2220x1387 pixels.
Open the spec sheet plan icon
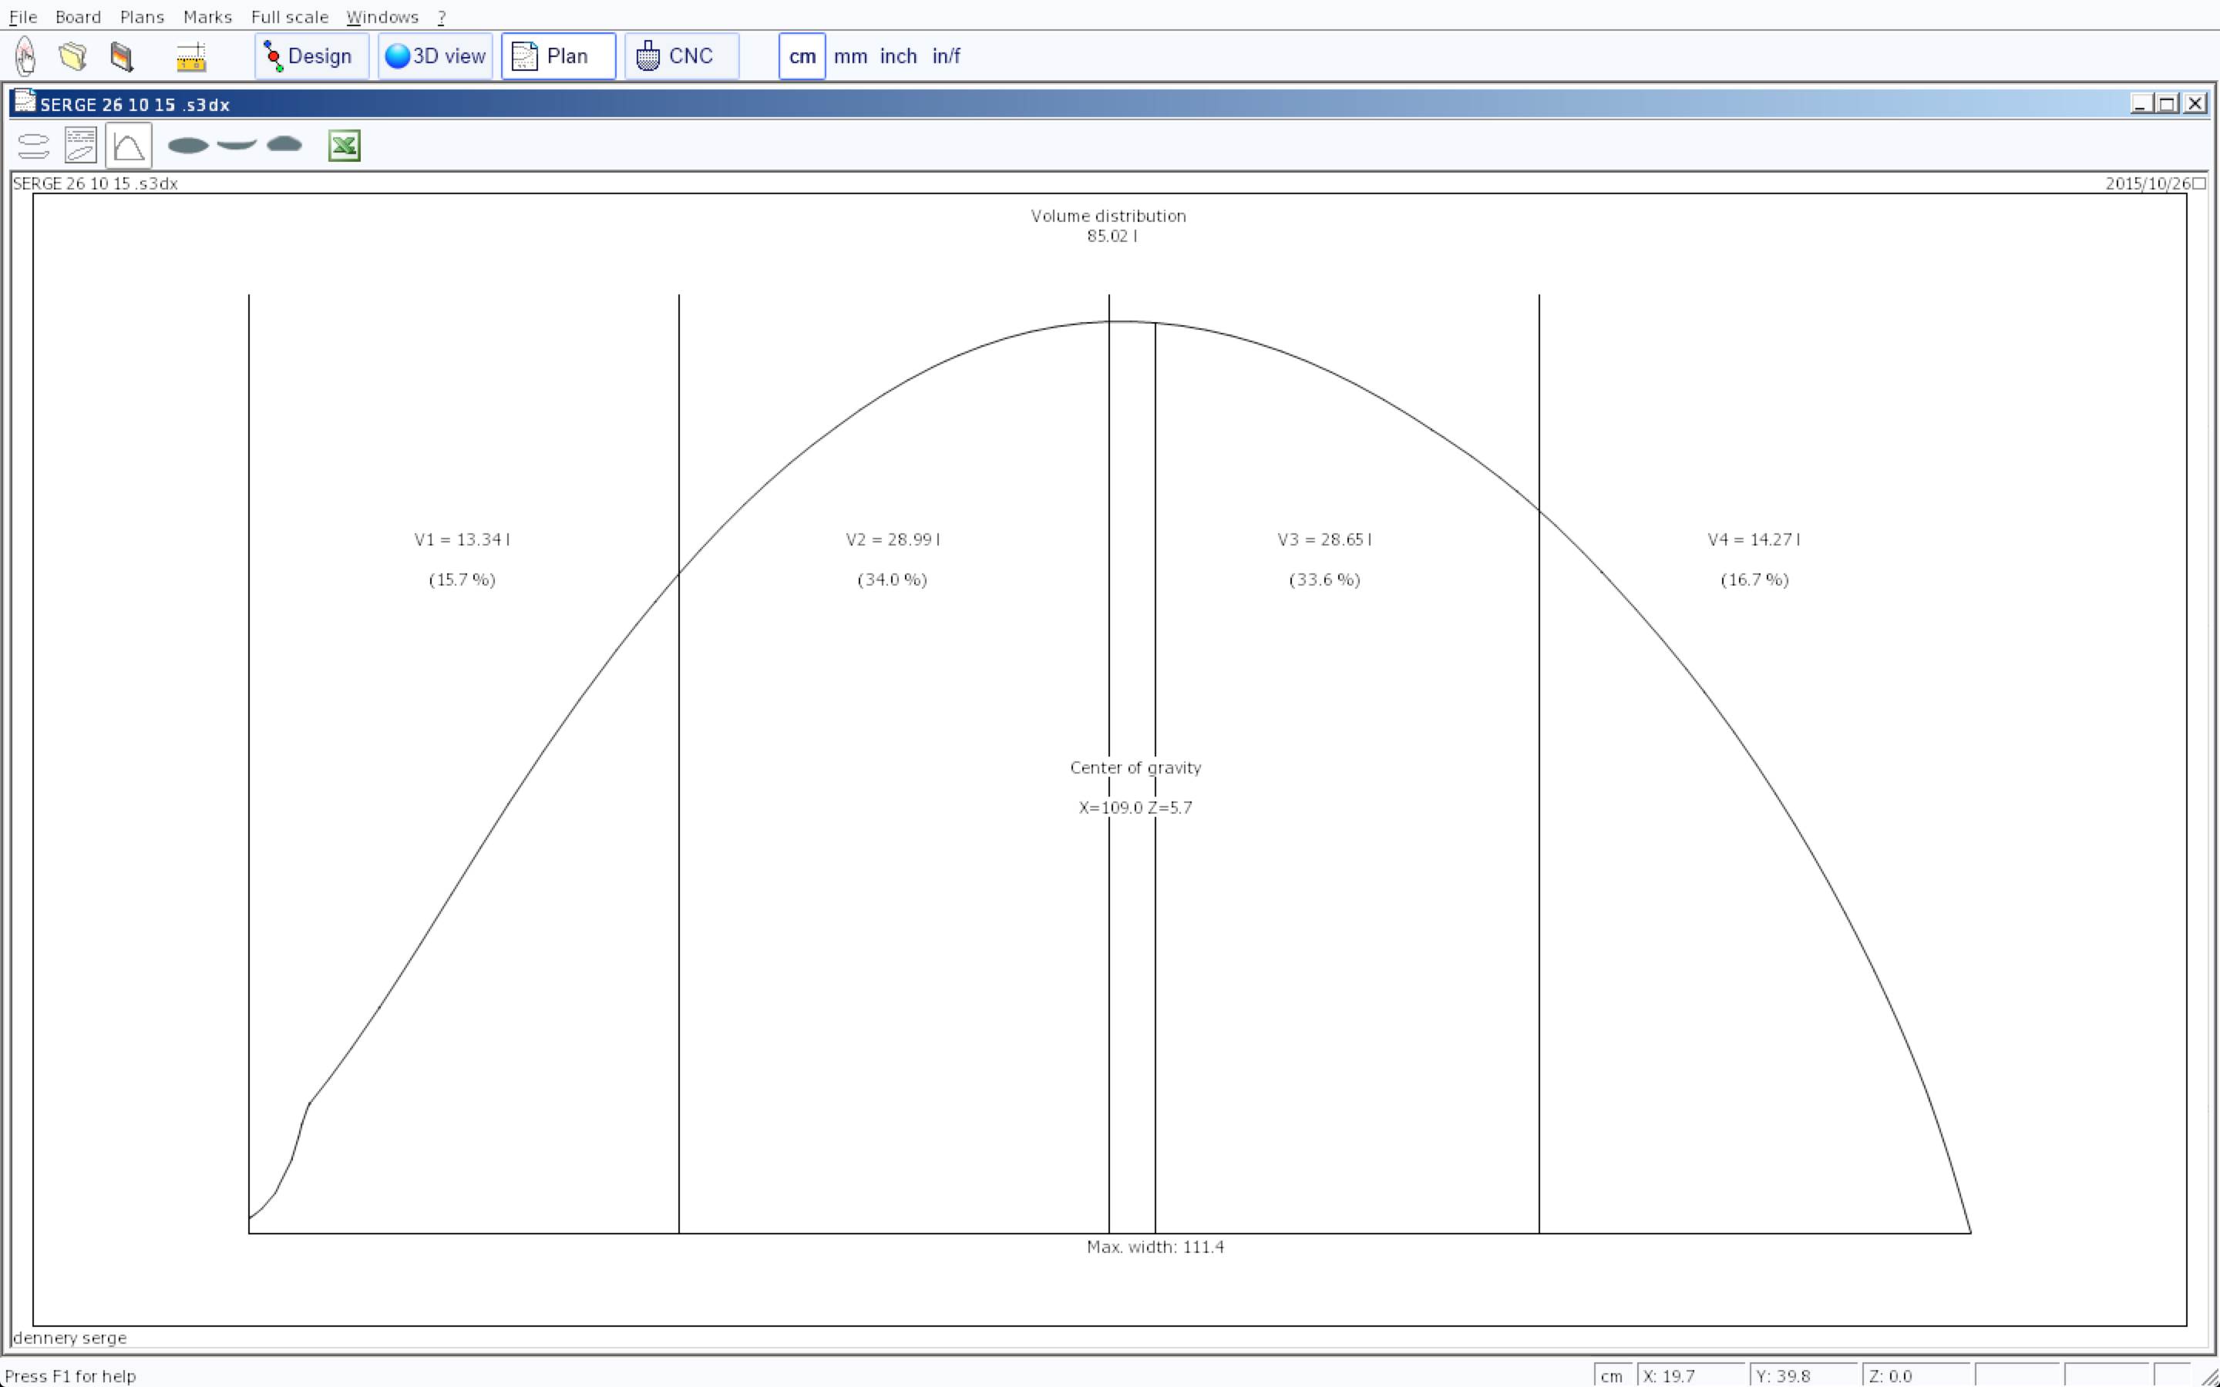point(81,145)
